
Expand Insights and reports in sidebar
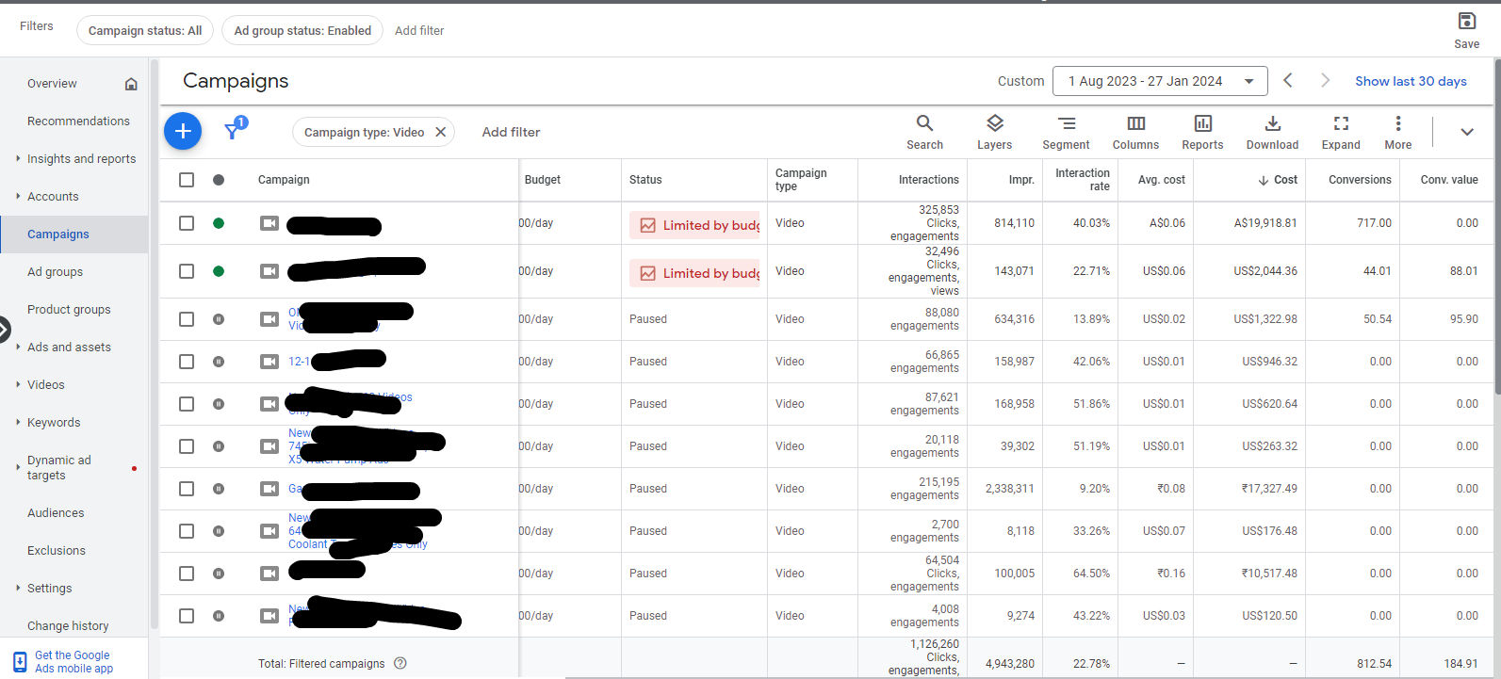(81, 159)
